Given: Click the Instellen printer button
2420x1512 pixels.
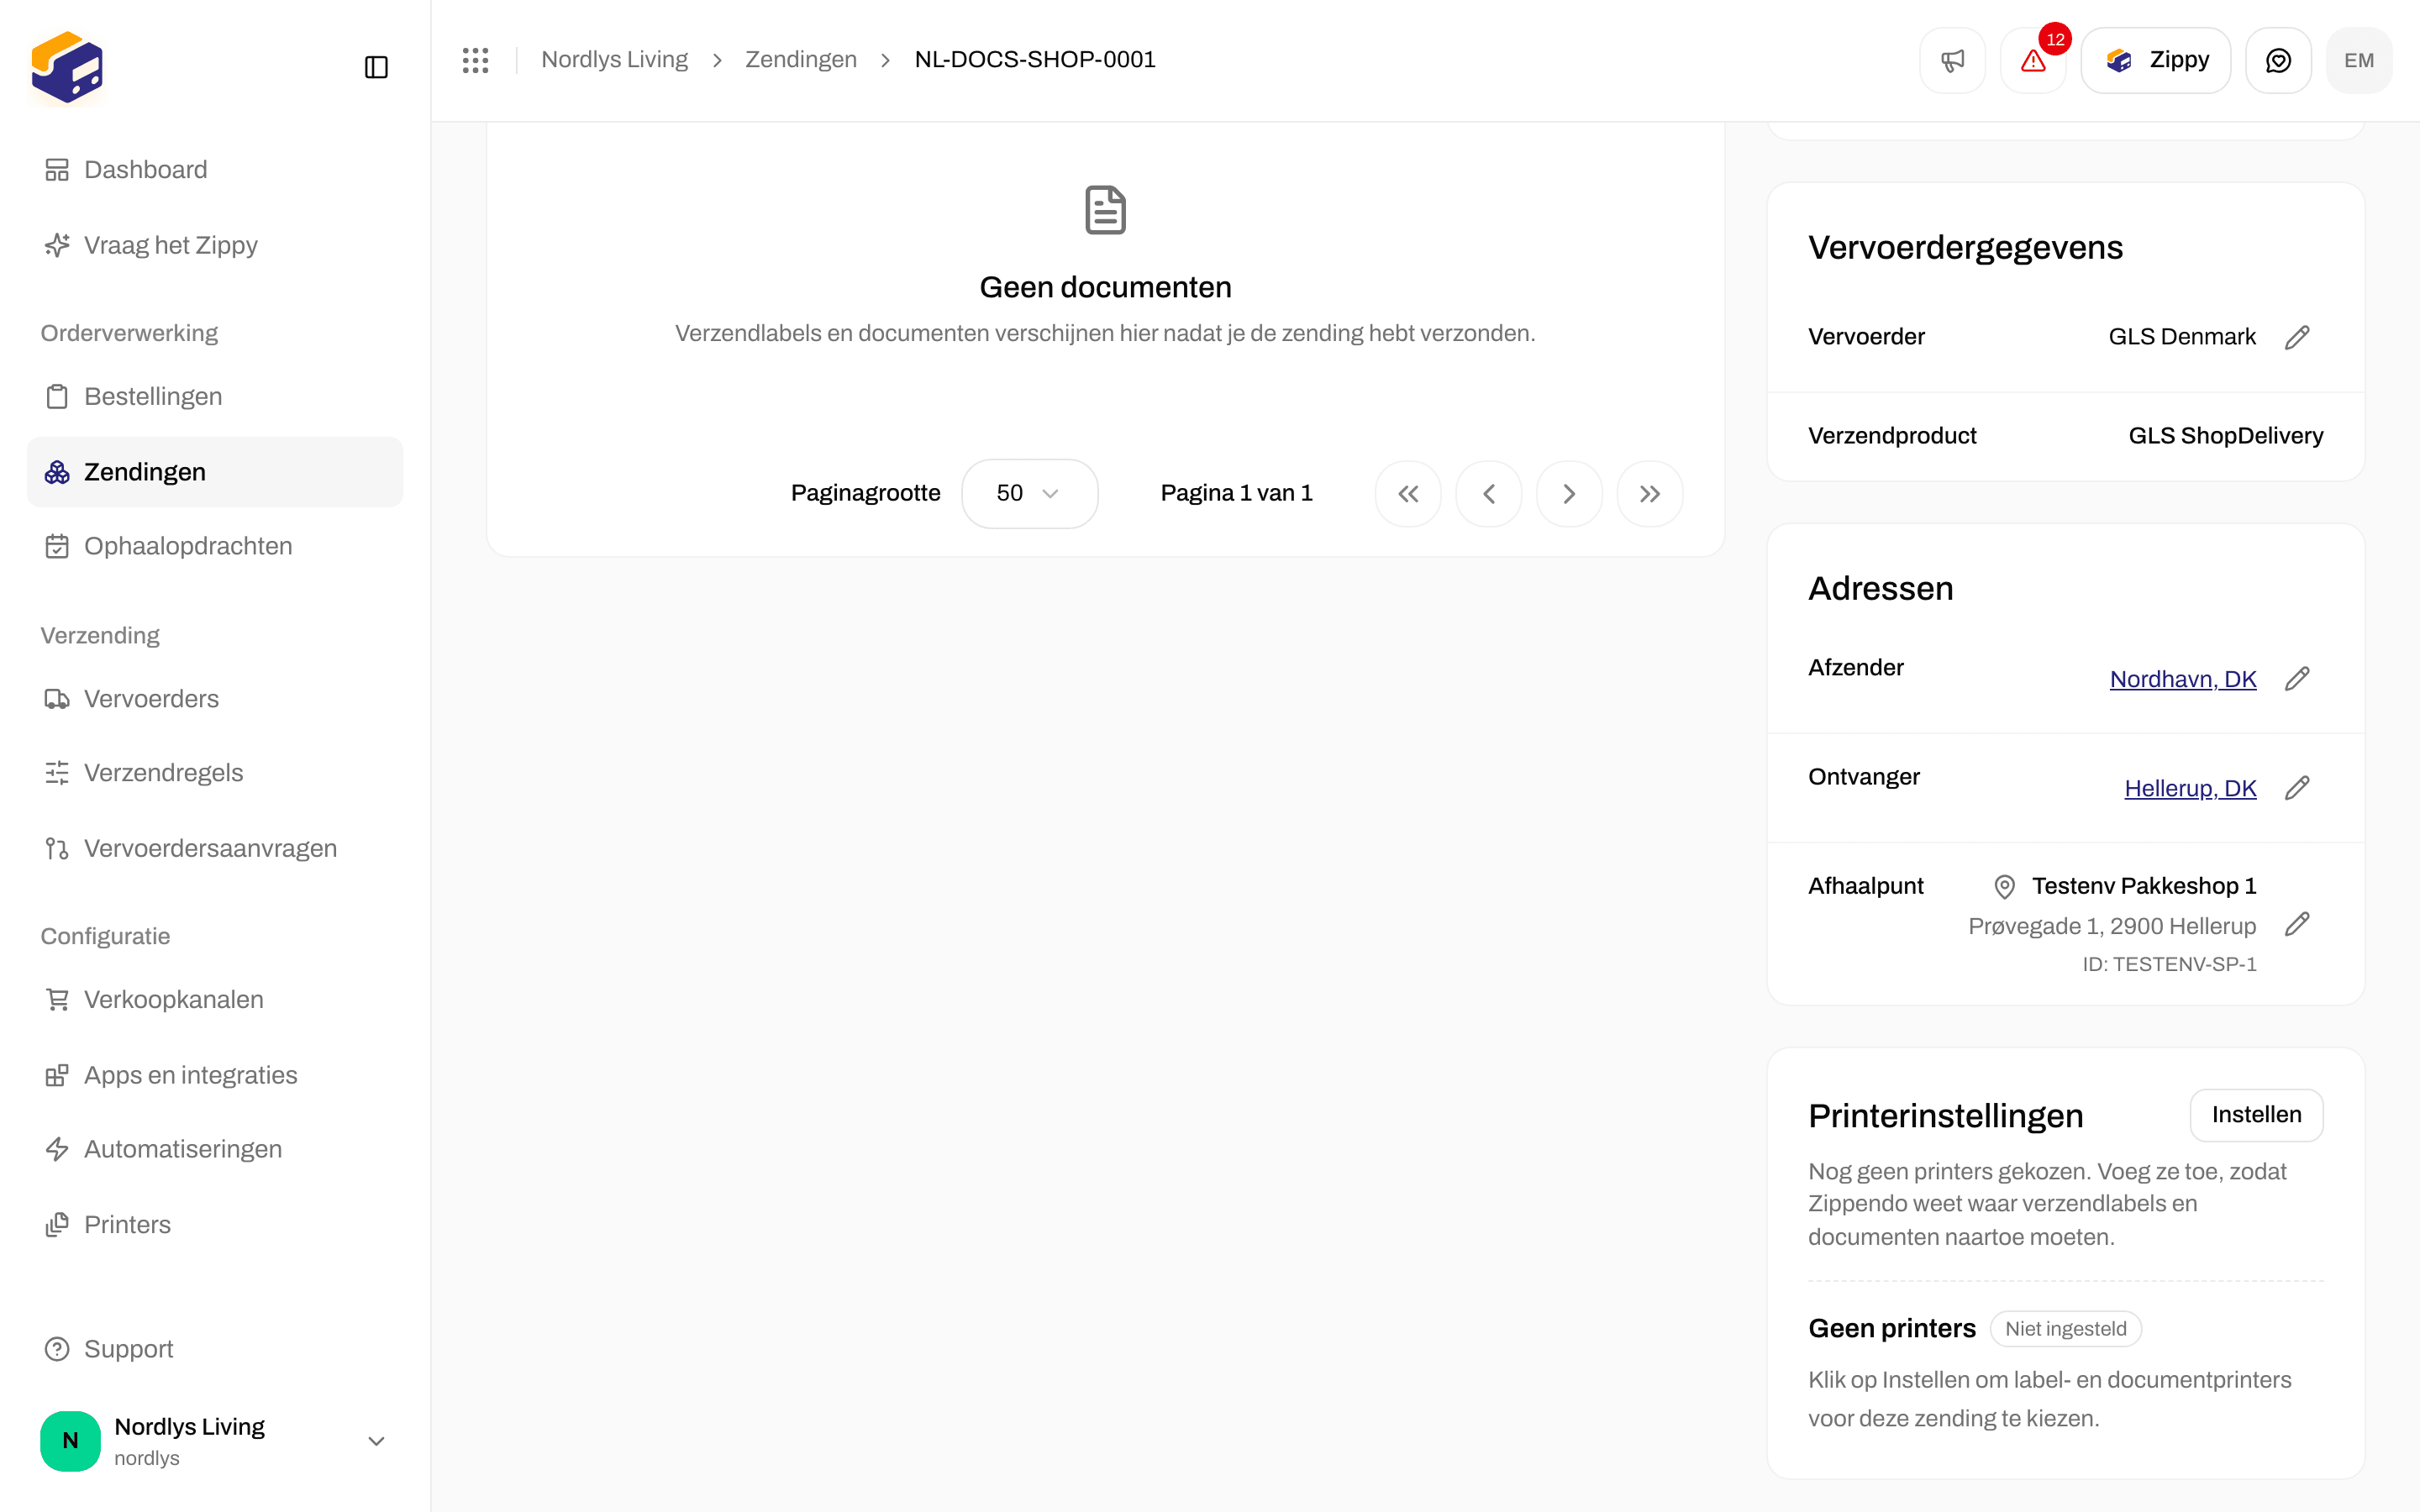Looking at the screenshot, I should point(2256,1115).
